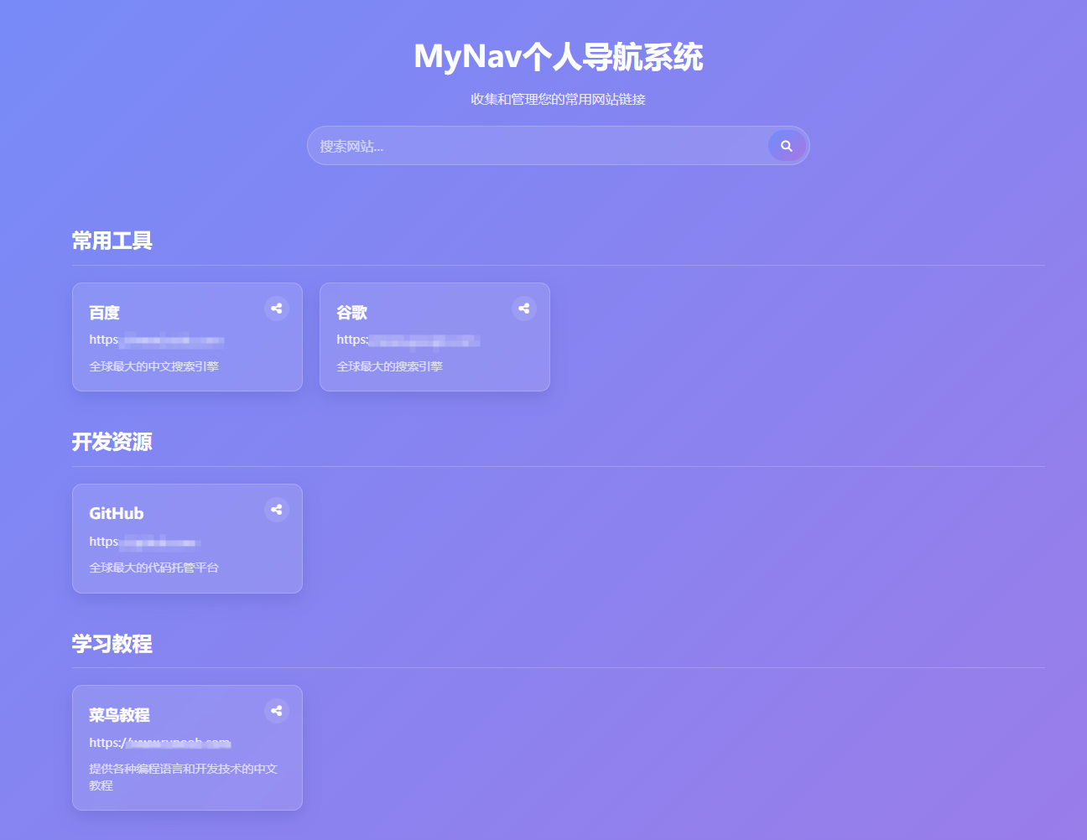Click the share icon on the 菜鸟教程 card
The height and width of the screenshot is (840, 1087).
tap(277, 711)
